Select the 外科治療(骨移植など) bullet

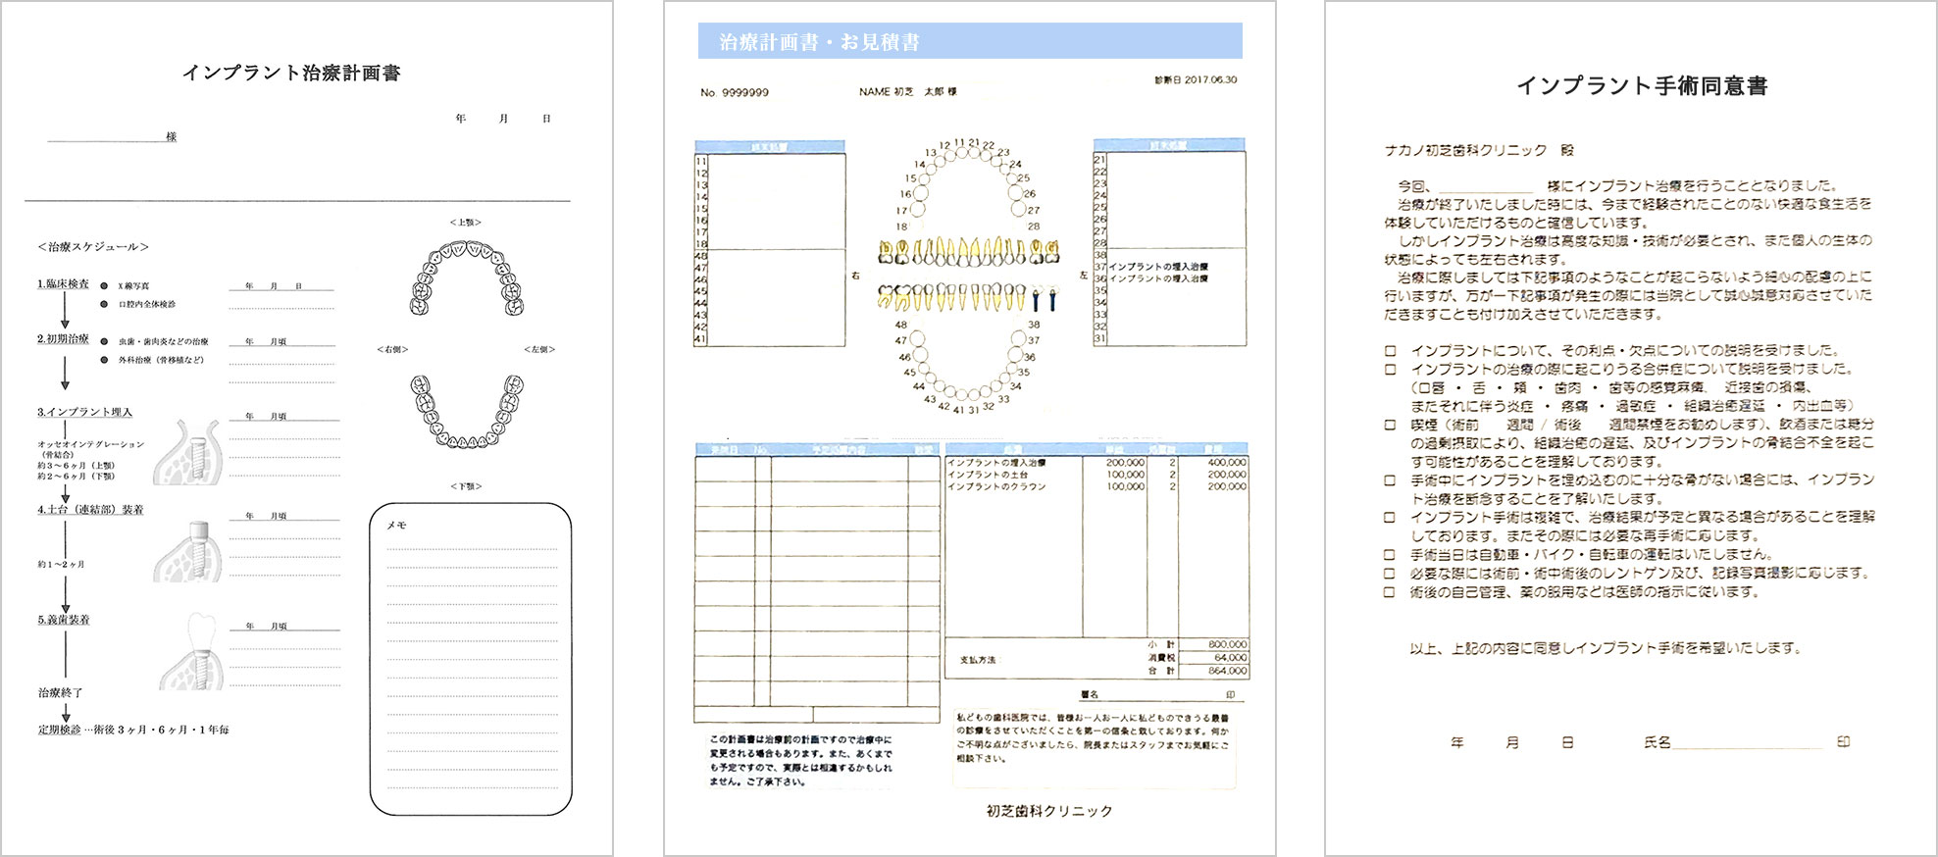pyautogui.click(x=105, y=360)
